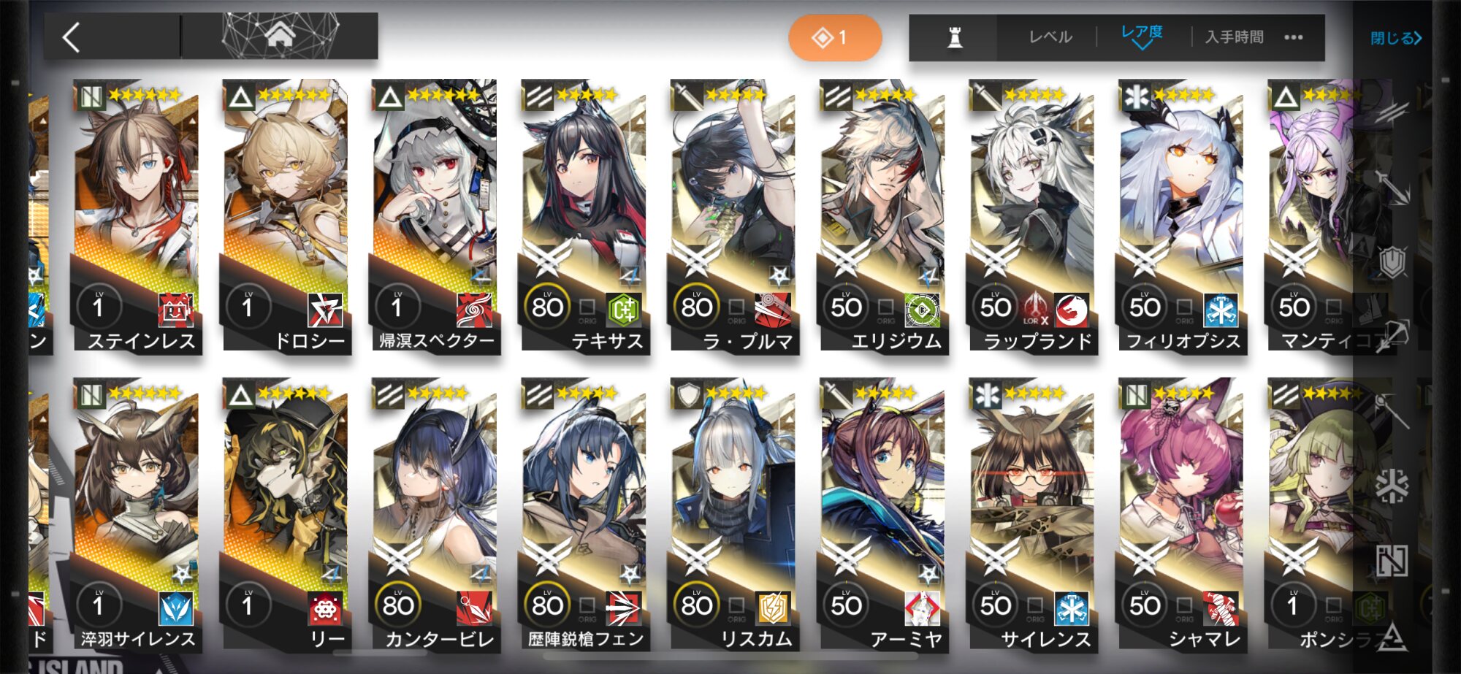Return to home via the house icon
This screenshot has width=1461, height=674.
point(281,35)
